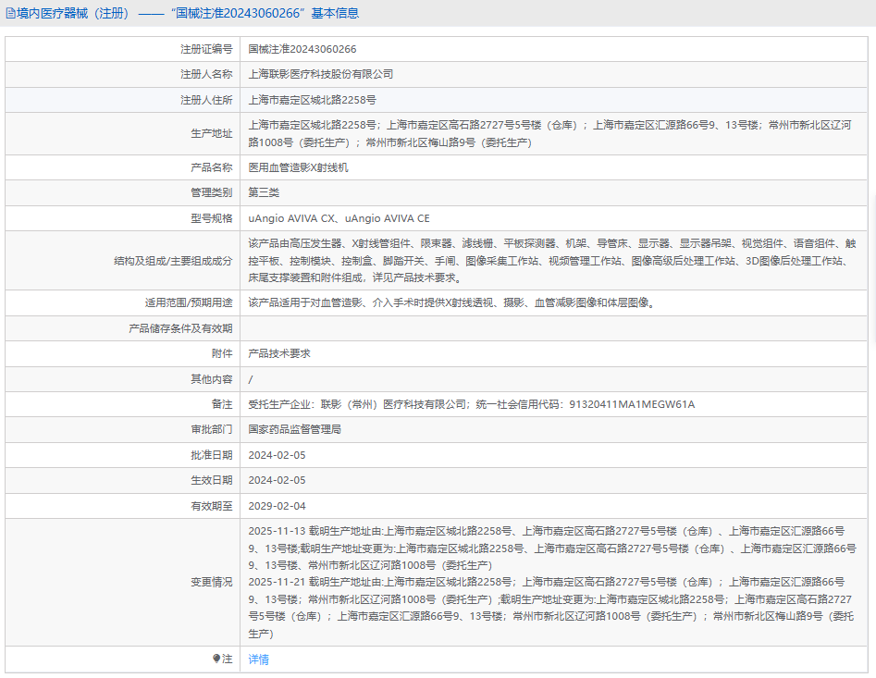The width and height of the screenshot is (876, 678).
Task: Click the 生产地址 label
Action: 211,133
